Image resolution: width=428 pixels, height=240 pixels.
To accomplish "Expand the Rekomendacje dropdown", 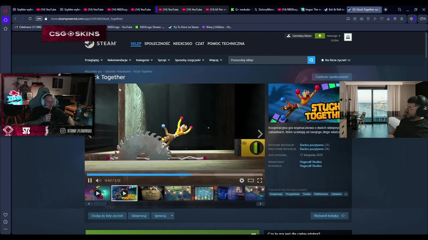I will click(x=119, y=60).
